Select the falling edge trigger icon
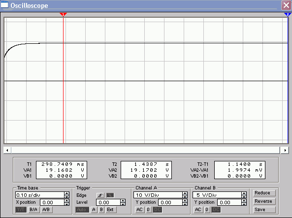Image resolution: width=292 pixels, height=218 pixels. (110, 195)
